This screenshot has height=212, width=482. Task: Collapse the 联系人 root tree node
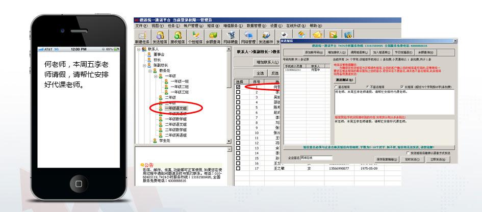pyautogui.click(x=138, y=49)
